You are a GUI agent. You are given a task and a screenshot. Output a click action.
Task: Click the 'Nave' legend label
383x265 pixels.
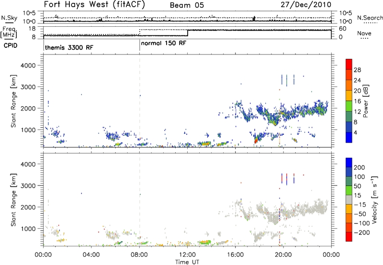click(364, 33)
